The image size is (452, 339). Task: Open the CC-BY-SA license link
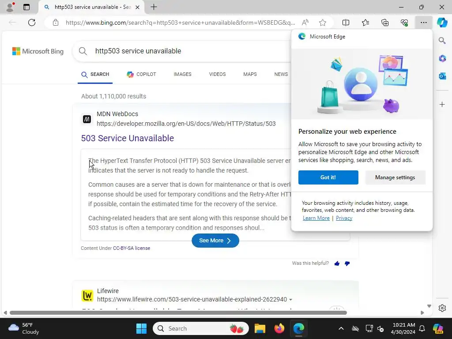pyautogui.click(x=132, y=248)
